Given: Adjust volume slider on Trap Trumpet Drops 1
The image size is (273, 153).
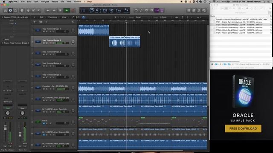Looking at the screenshot, I should [x=62, y=31].
